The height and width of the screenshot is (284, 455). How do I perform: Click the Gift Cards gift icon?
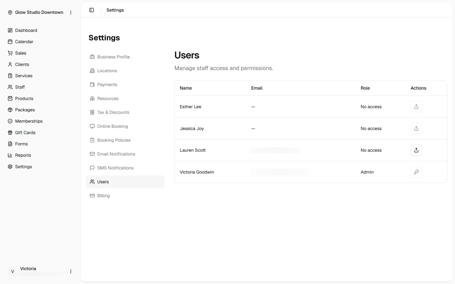[x=10, y=132]
